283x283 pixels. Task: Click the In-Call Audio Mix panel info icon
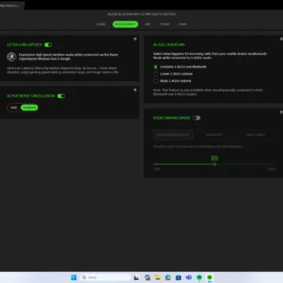[x=281, y=39]
